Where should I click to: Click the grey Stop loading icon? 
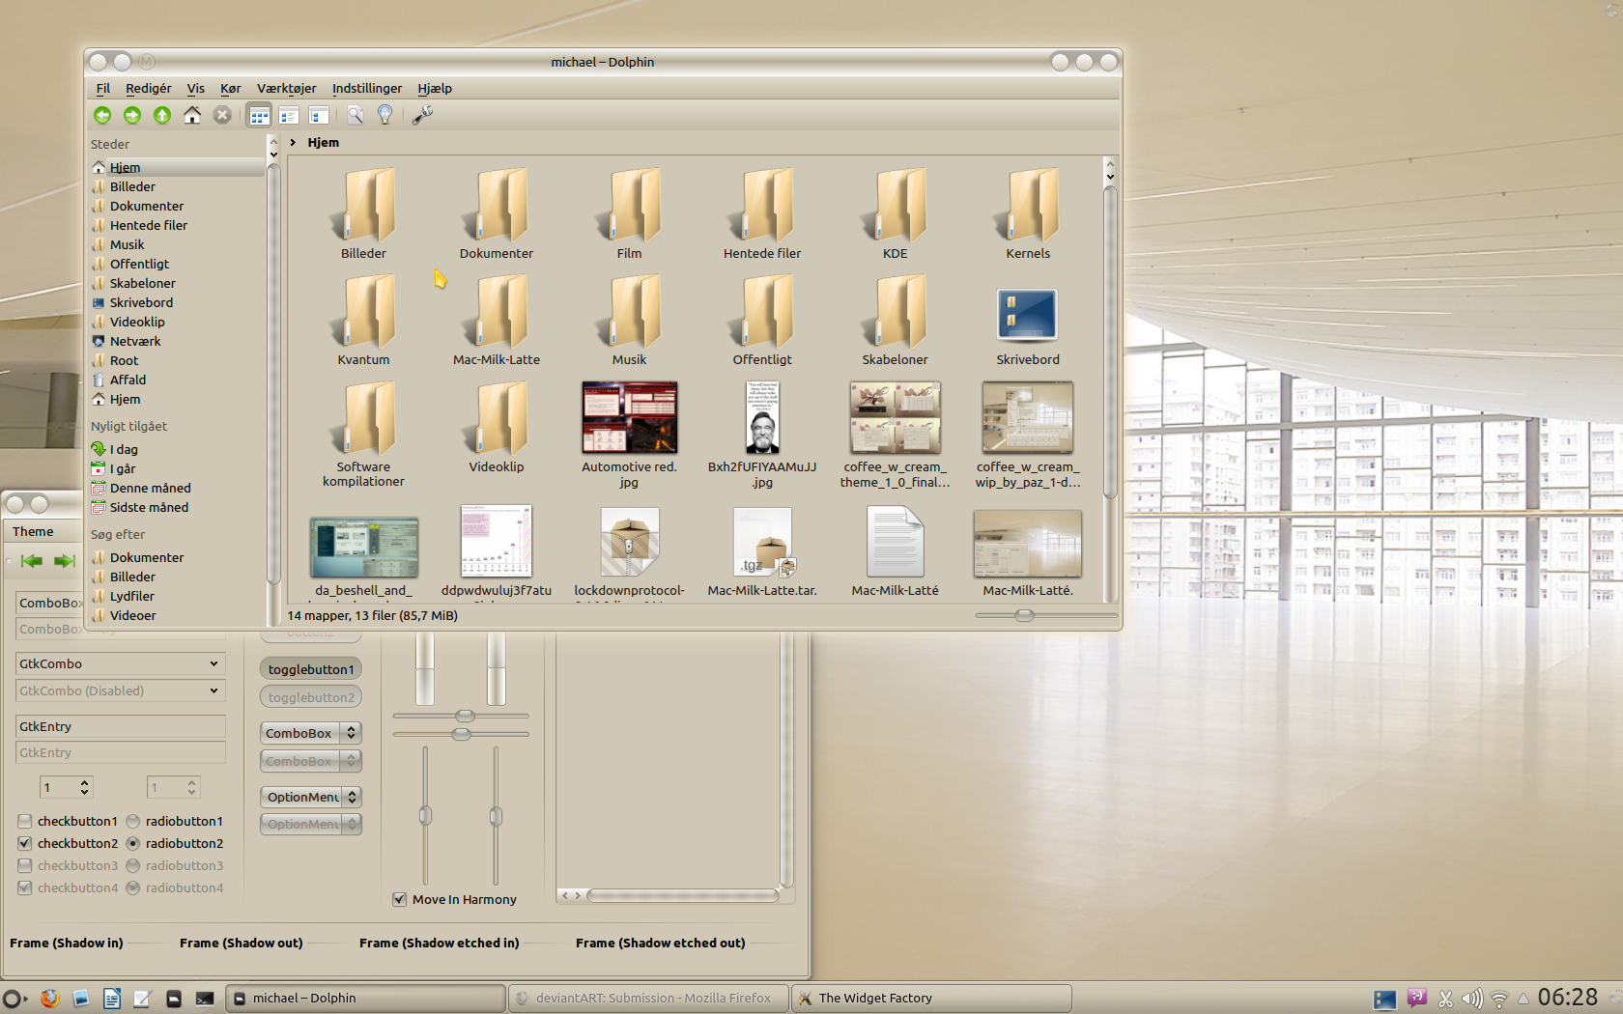tap(222, 115)
